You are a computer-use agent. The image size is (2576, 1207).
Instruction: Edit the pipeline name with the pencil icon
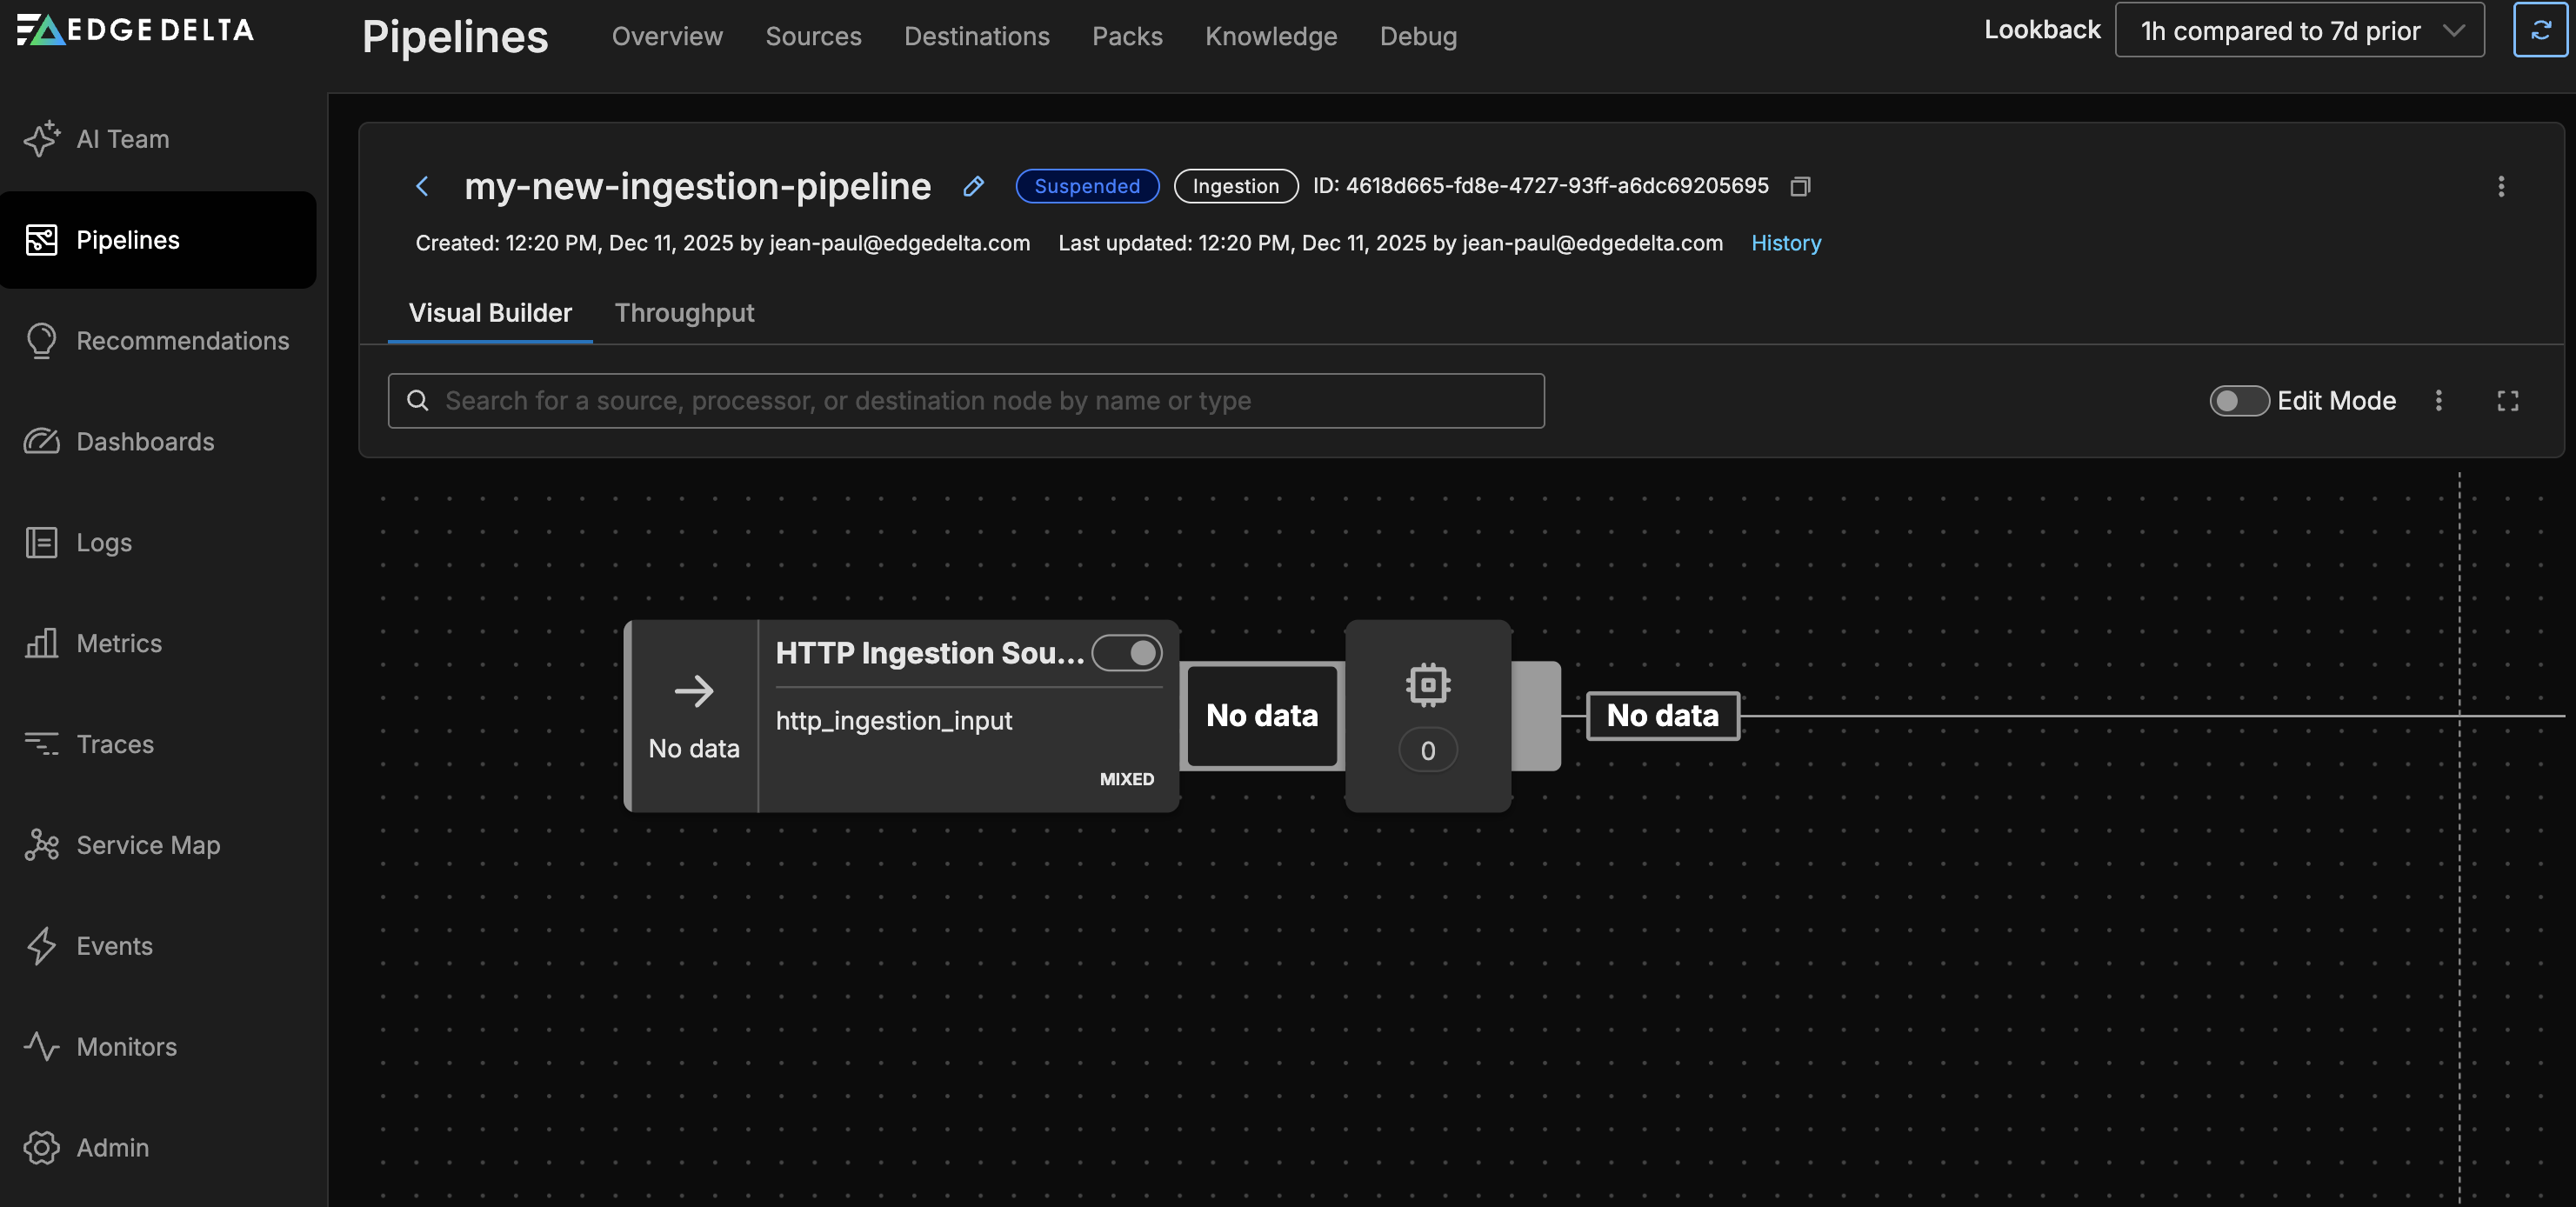click(973, 186)
